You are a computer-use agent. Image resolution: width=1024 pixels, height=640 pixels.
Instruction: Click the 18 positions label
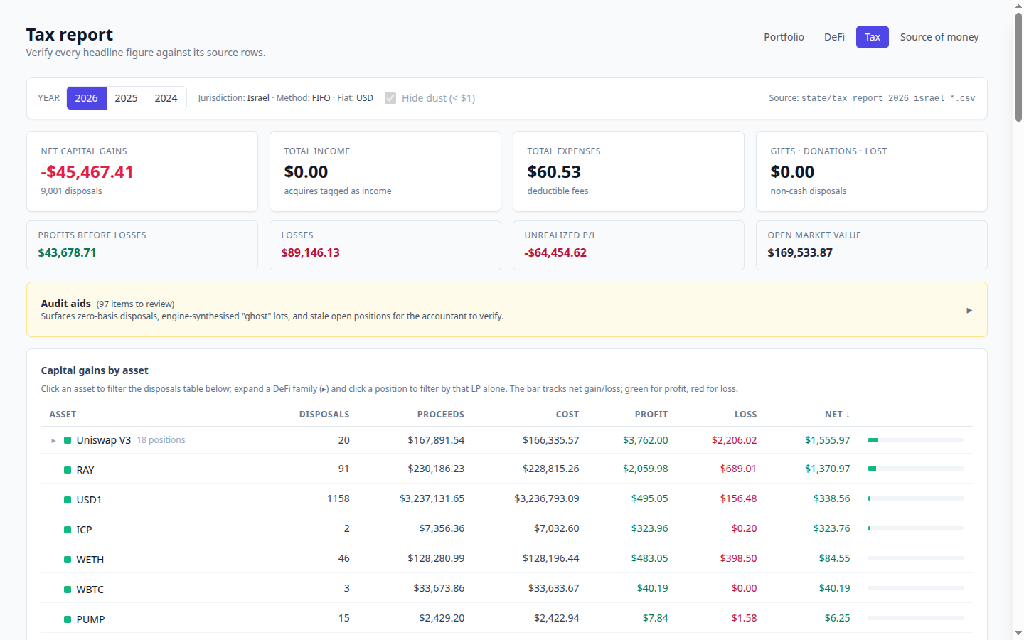coord(161,440)
